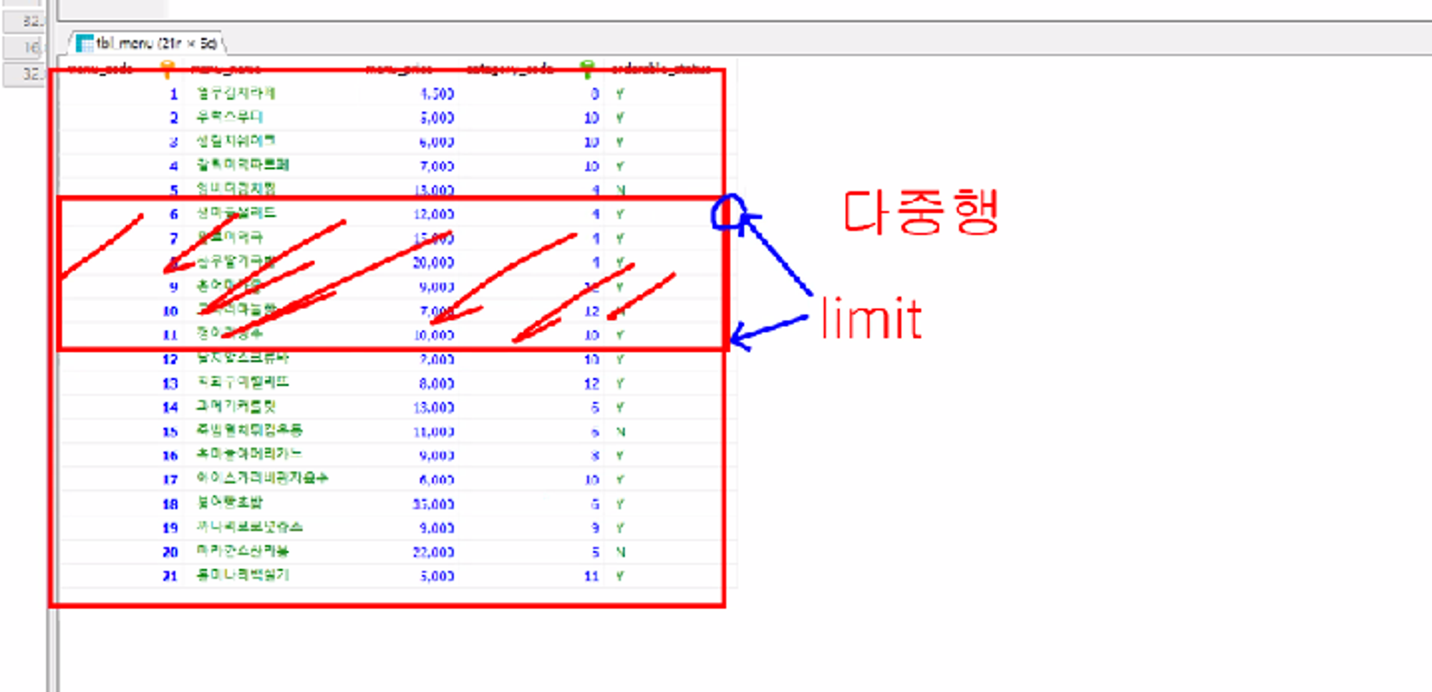The width and height of the screenshot is (1432, 692).
Task: Click the menu name in row 1
Action: click(x=236, y=93)
